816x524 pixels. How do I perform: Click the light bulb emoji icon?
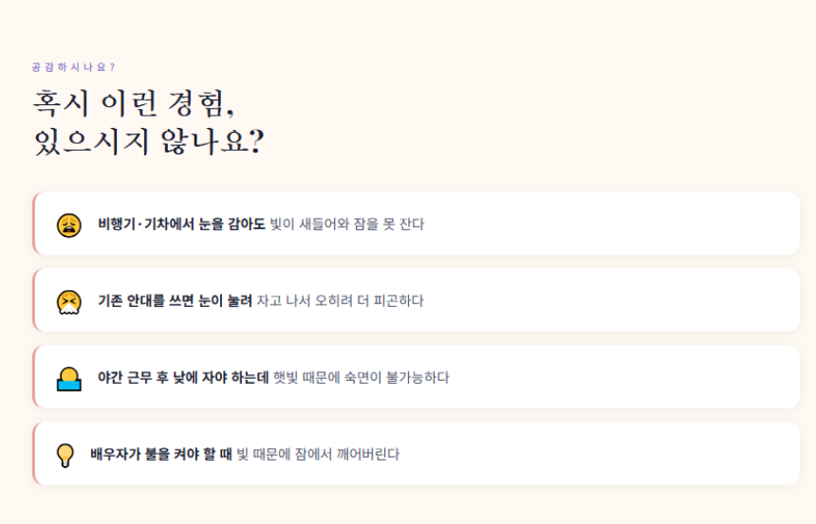tap(65, 455)
